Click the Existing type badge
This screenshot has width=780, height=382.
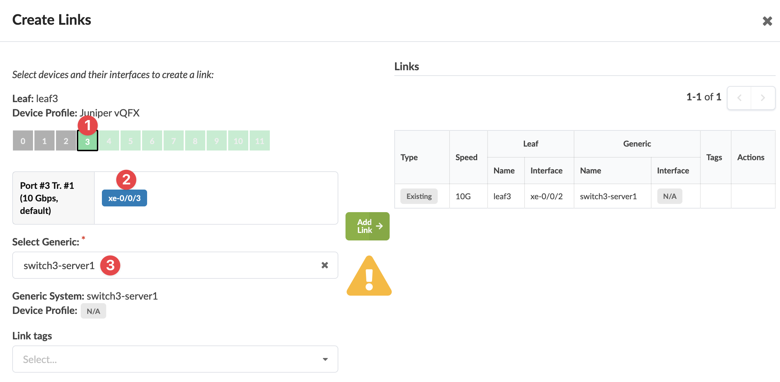(x=419, y=196)
